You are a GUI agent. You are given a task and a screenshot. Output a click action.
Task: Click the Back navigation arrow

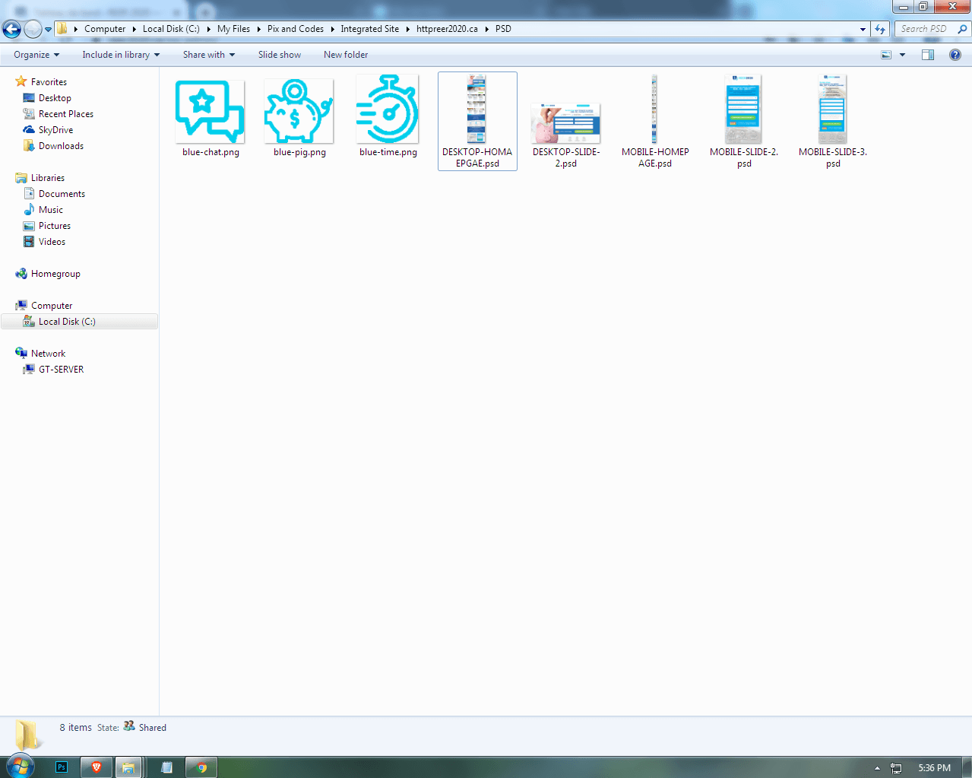(x=11, y=30)
